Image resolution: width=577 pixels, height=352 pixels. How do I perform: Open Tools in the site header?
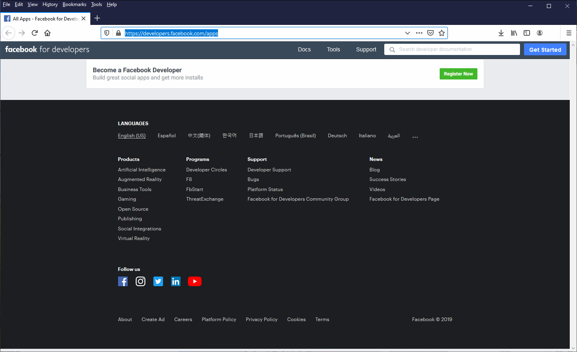click(333, 49)
